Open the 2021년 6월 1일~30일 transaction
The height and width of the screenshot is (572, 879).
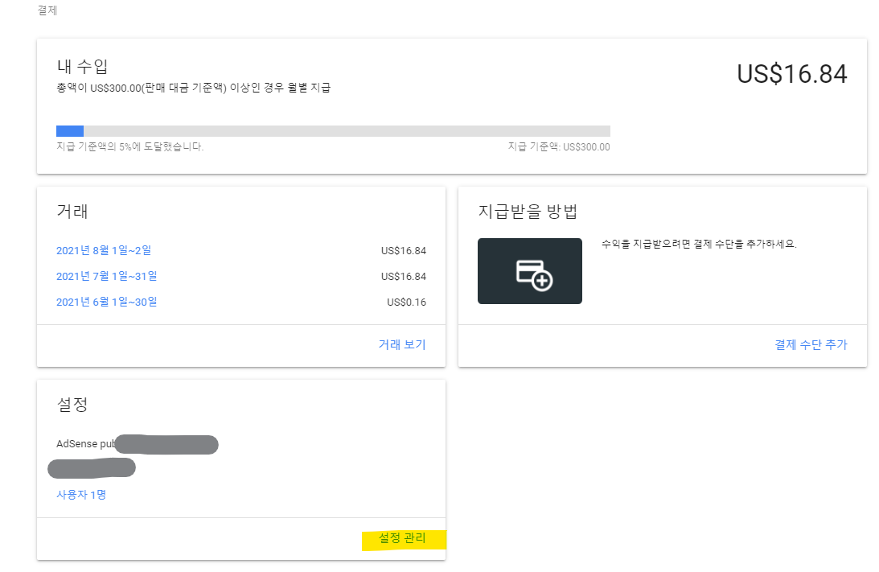click(107, 302)
